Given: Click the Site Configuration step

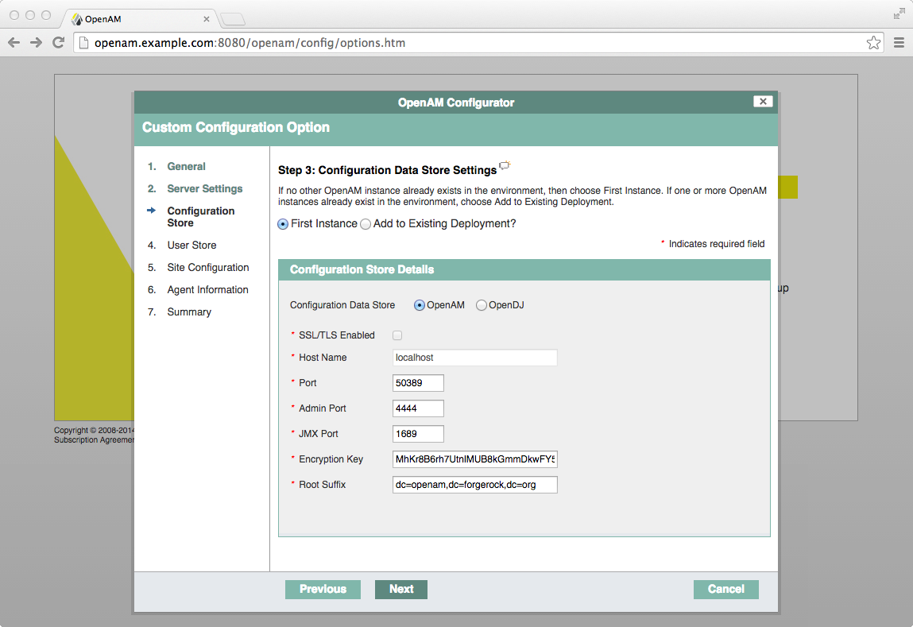Looking at the screenshot, I should pos(208,267).
